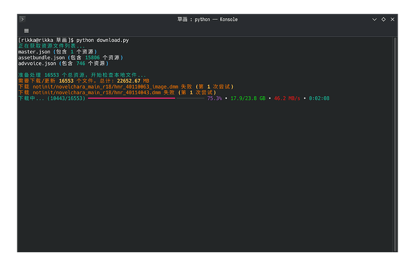
Task: Click the '46.2 MB/s' speed value
Action: coord(287,98)
